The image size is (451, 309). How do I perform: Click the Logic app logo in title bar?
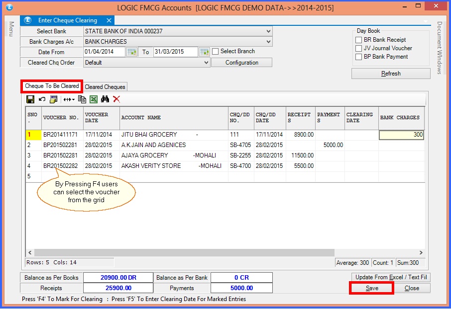pos(9,7)
